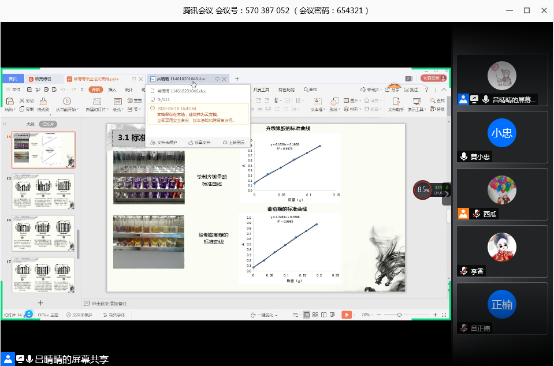Viewport: 554px width, 366px height.
Task: Switch slide panel to Outline (大纲) view
Action: pos(30,124)
